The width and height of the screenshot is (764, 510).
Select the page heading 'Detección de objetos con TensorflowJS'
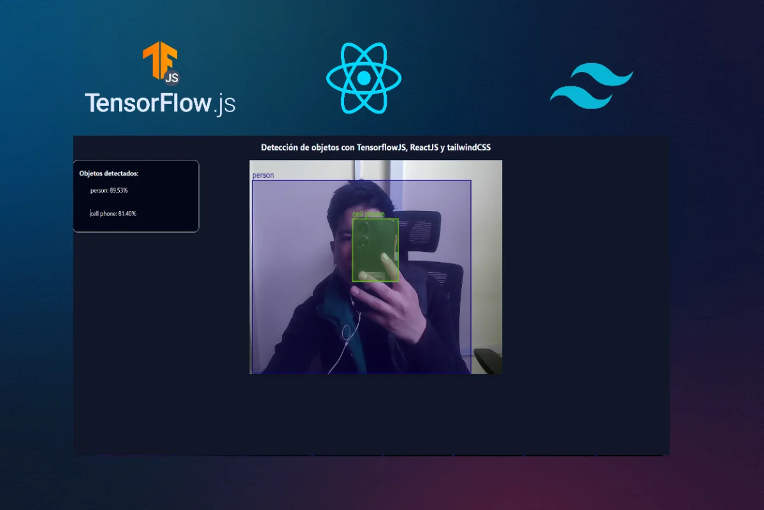coord(376,147)
